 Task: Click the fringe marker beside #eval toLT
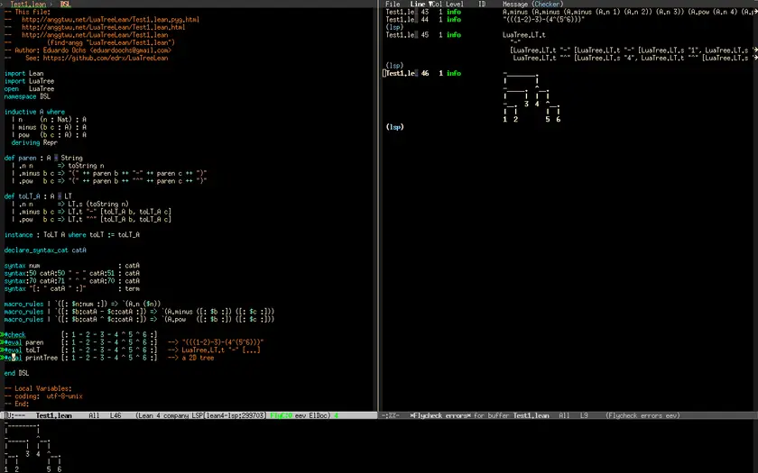click(x=3, y=350)
